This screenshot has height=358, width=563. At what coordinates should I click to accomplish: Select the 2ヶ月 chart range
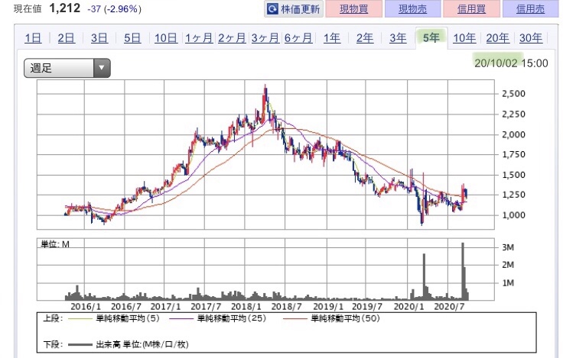[232, 37]
